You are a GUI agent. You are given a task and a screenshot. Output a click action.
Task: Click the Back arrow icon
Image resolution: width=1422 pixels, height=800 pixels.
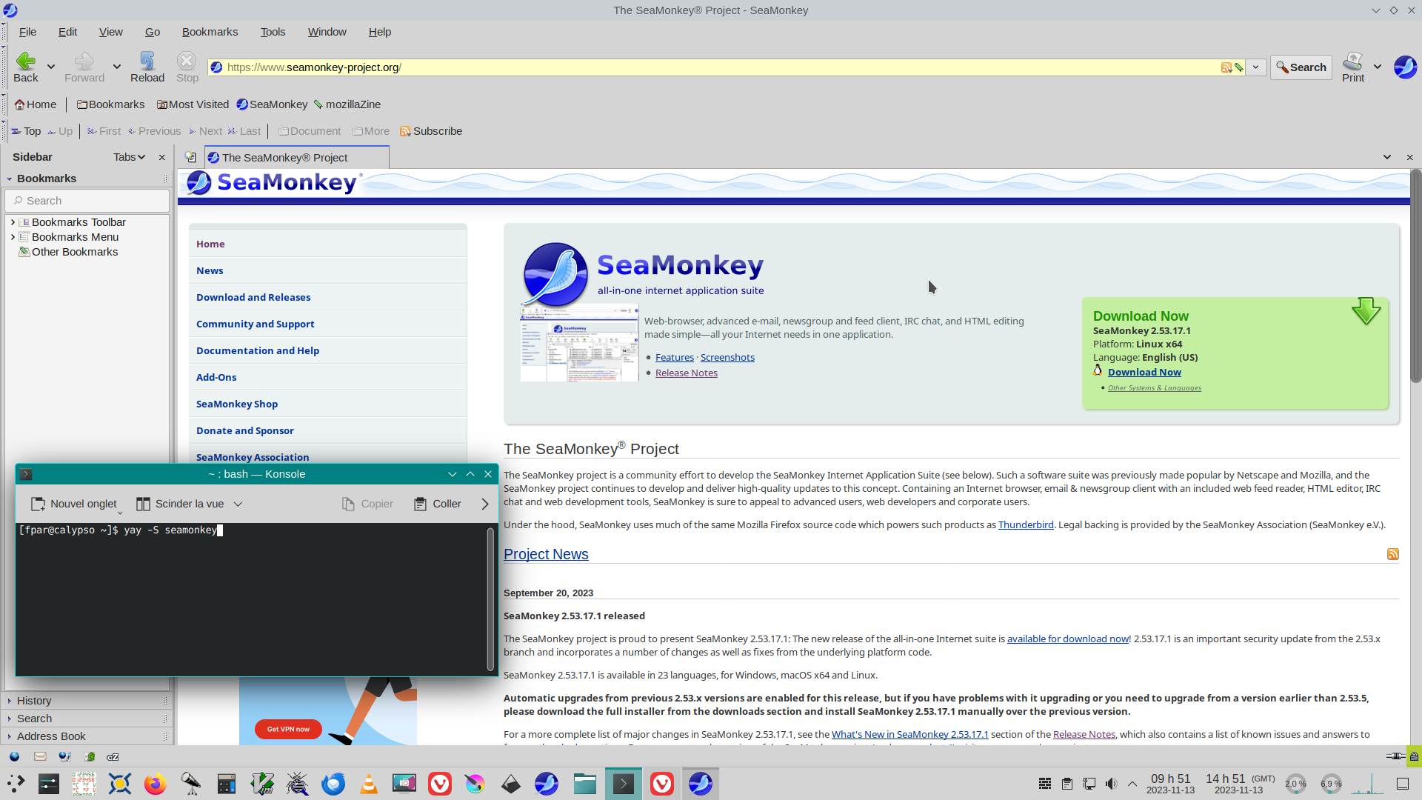point(25,61)
